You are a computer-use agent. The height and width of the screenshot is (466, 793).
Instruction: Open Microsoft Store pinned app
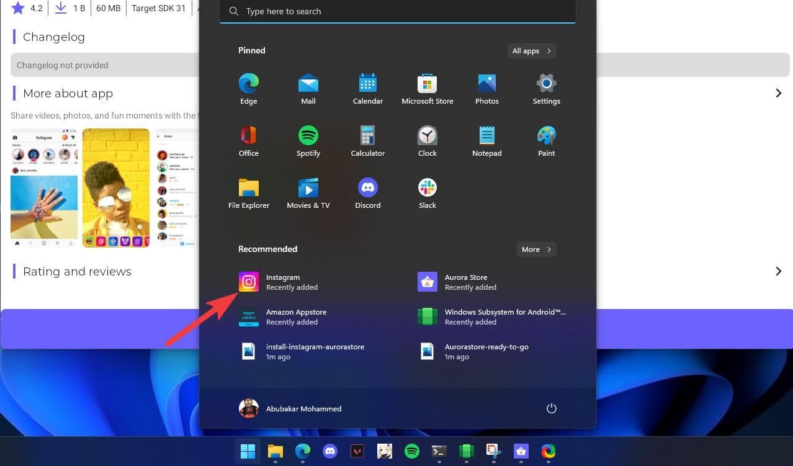tap(427, 89)
